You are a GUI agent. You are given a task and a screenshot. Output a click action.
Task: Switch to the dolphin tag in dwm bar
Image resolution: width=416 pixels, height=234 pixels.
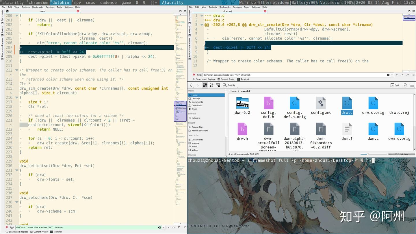click(x=60, y=3)
